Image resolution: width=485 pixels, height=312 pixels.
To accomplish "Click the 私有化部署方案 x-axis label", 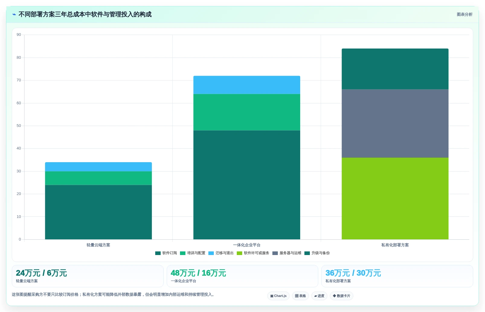I will click(395, 245).
